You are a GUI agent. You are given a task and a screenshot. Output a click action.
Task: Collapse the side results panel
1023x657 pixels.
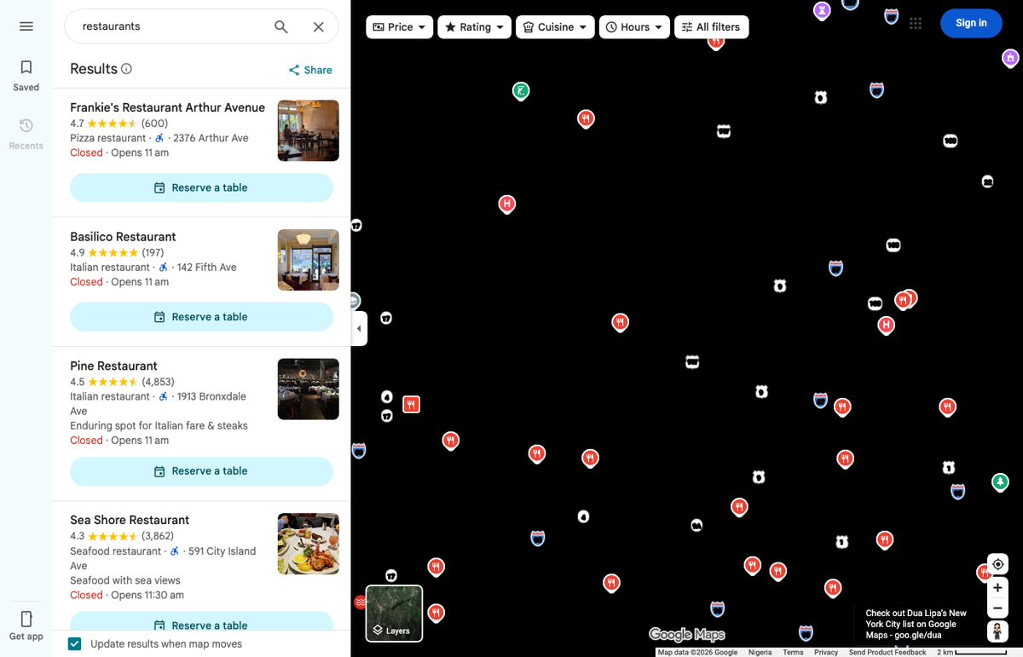359,328
